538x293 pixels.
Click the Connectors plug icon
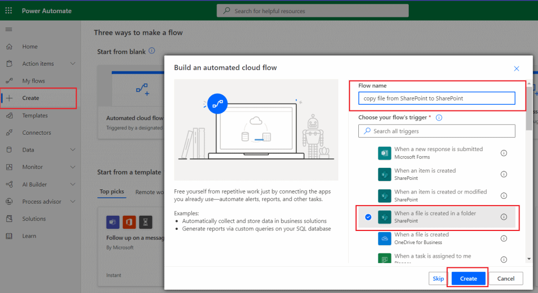[9, 133]
